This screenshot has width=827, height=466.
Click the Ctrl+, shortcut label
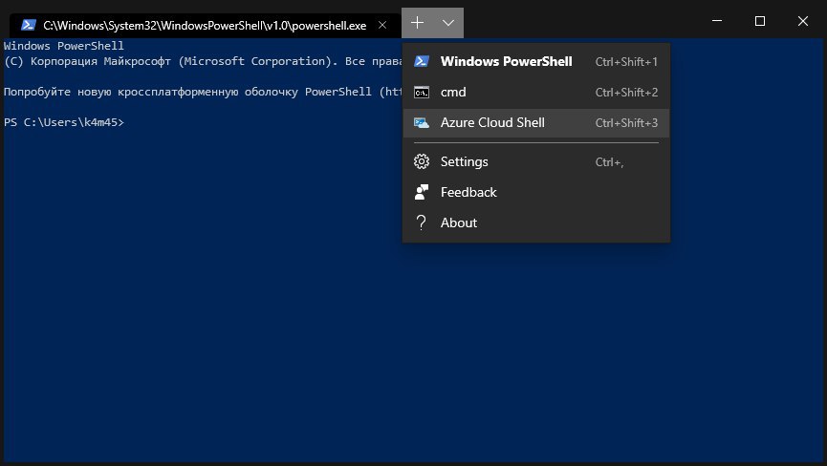(609, 162)
